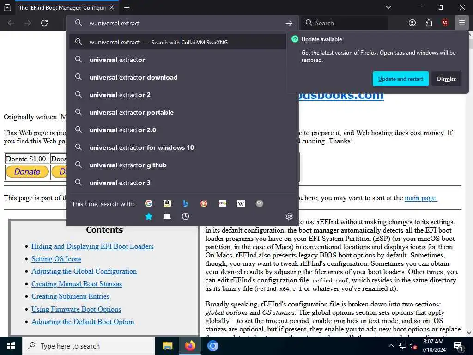Open 'Adjusting the Global Configuration' link
This screenshot has width=473, height=355.
click(x=84, y=271)
